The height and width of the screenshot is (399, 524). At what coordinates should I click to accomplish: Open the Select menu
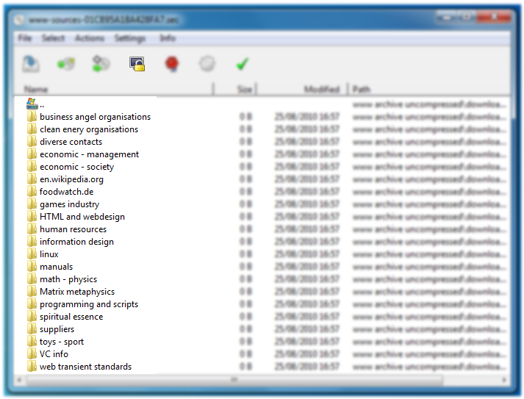(53, 38)
